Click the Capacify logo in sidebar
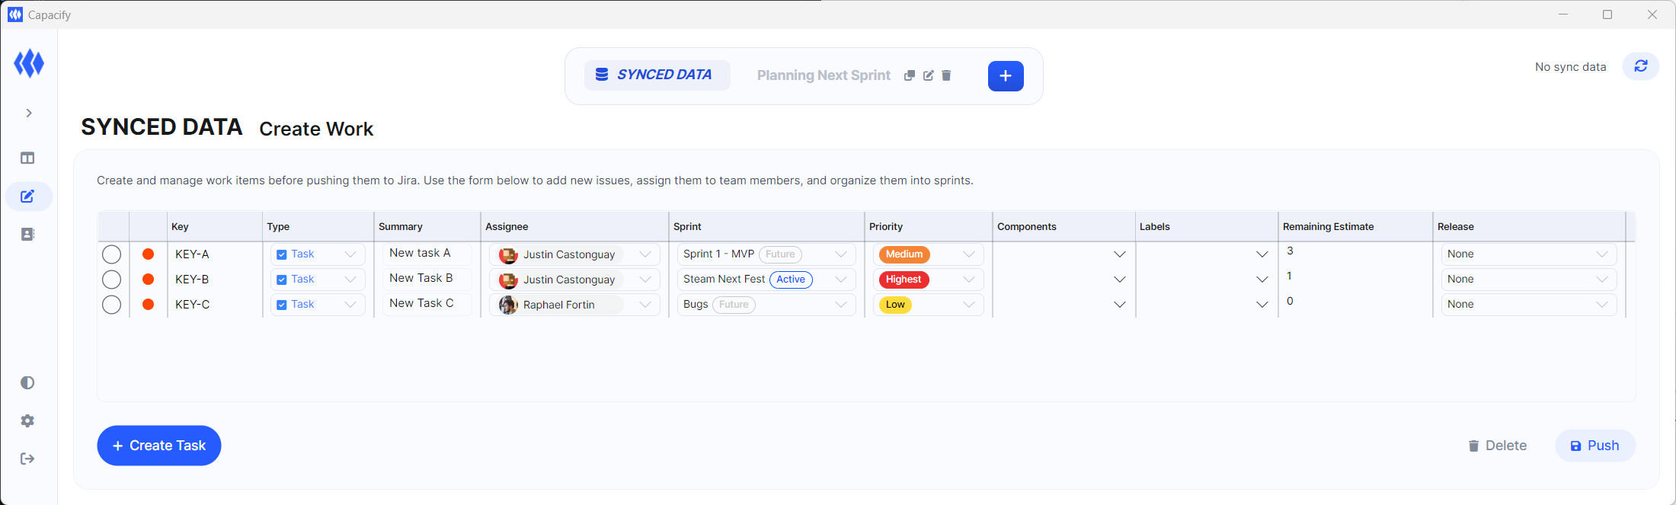Image resolution: width=1676 pixels, height=505 pixels. (29, 63)
